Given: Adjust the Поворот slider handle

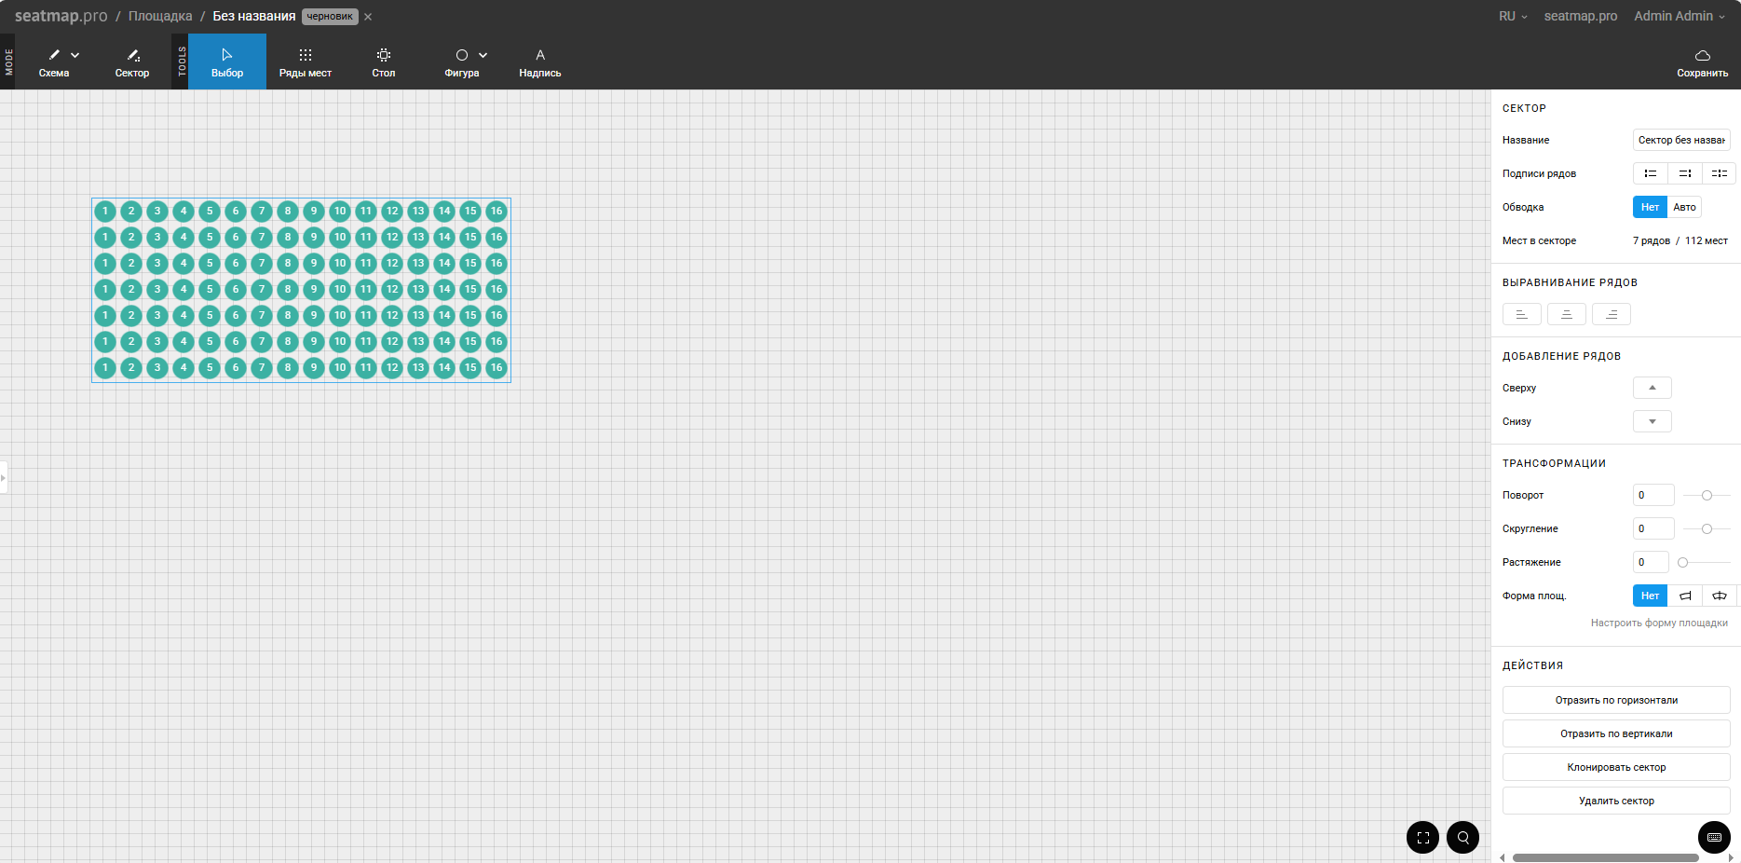Looking at the screenshot, I should click(x=1707, y=495).
